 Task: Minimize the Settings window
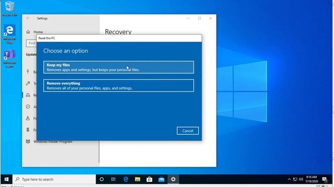tap(188, 19)
